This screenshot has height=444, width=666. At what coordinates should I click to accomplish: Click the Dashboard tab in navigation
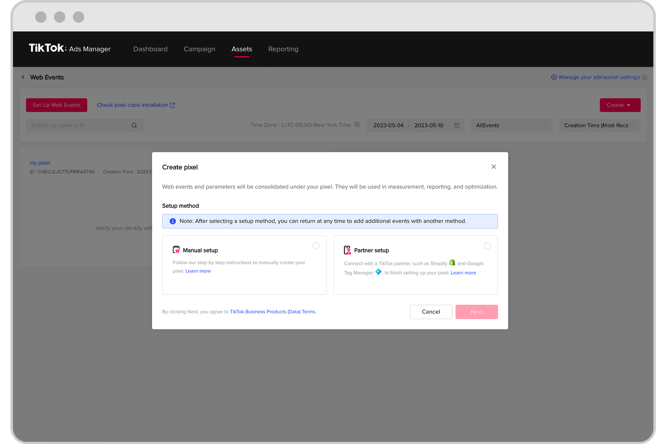150,49
